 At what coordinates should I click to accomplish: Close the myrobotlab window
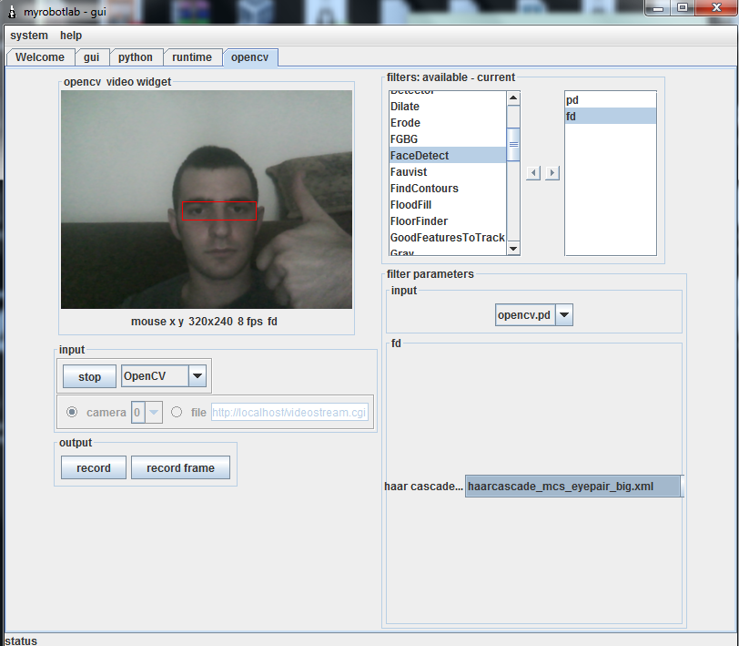click(716, 8)
